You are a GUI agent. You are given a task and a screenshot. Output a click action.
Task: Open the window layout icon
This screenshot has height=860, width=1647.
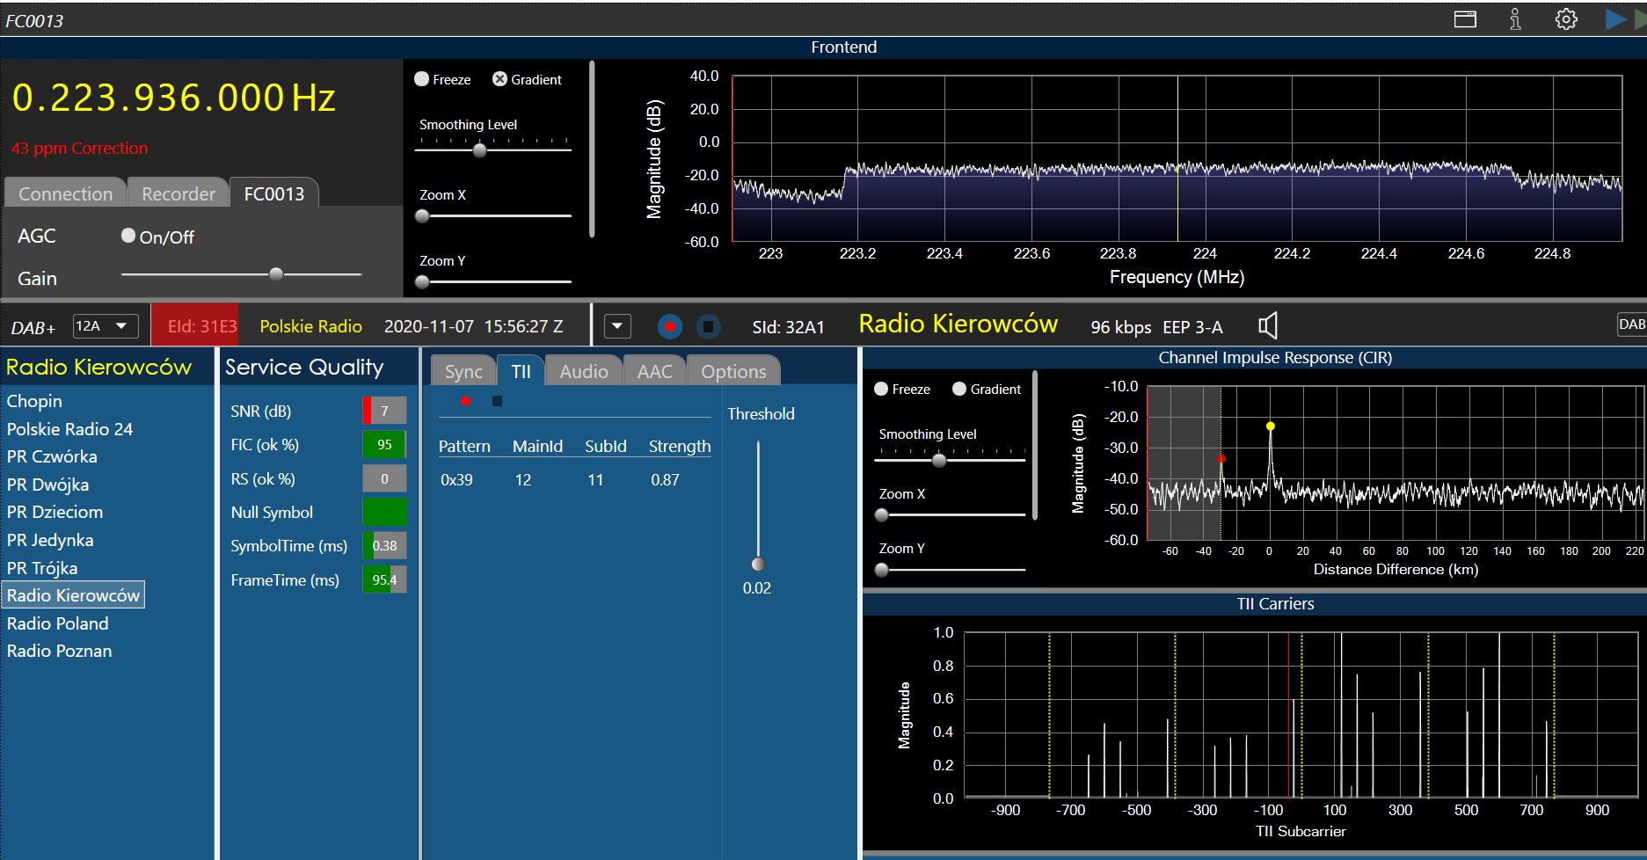pos(1465,19)
